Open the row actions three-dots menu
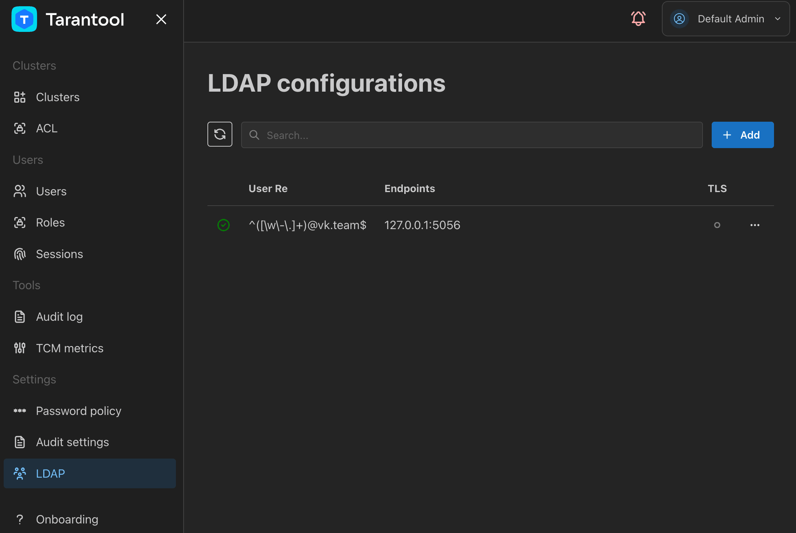This screenshot has width=796, height=533. click(x=755, y=225)
